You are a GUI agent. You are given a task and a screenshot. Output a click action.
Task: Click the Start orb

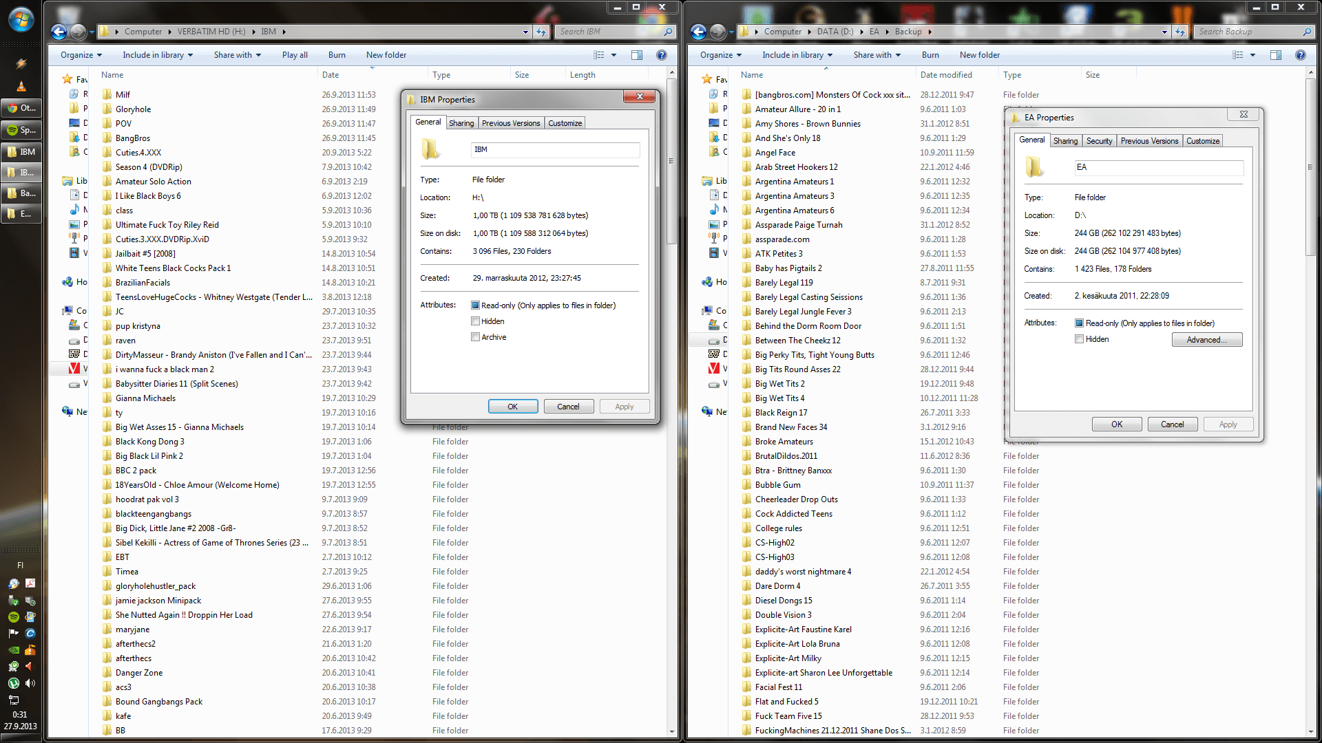[x=21, y=19]
